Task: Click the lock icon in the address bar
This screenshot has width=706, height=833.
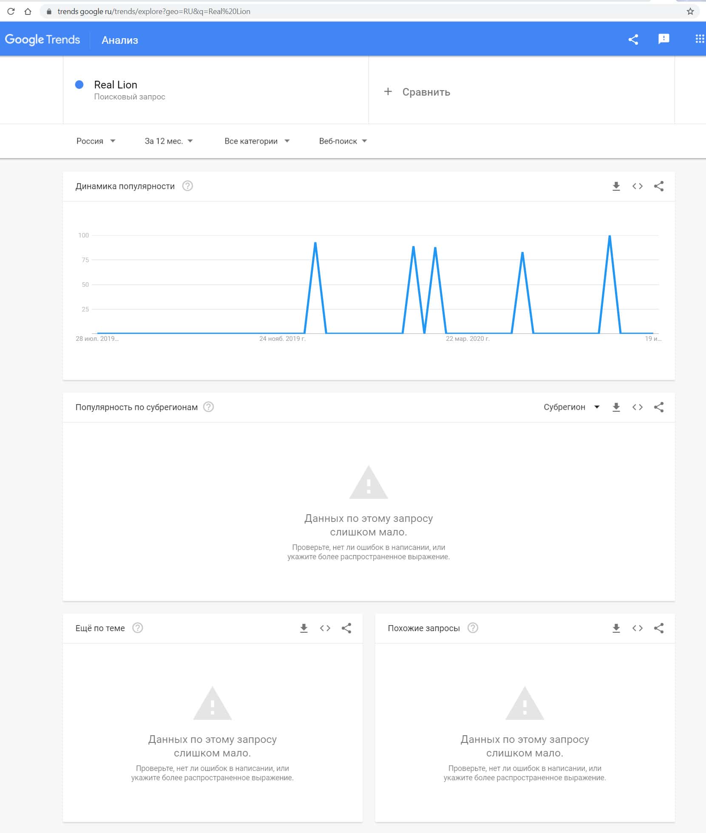Action: (49, 11)
